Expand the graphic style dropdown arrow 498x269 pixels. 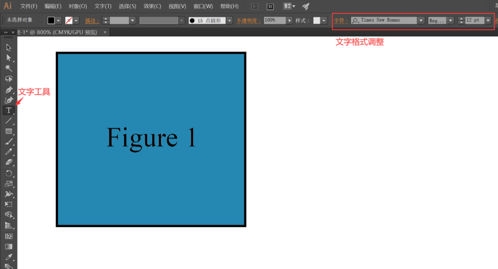tap(324, 21)
